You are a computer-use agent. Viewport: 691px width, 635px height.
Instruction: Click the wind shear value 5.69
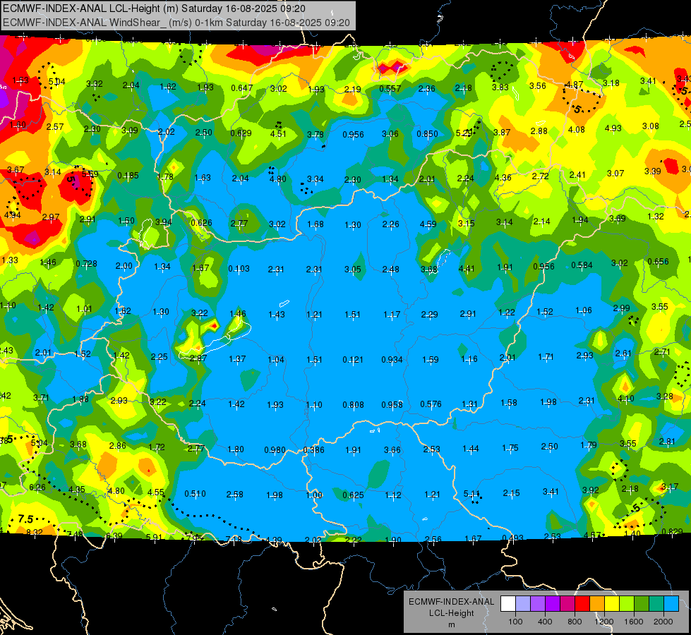coord(90,174)
